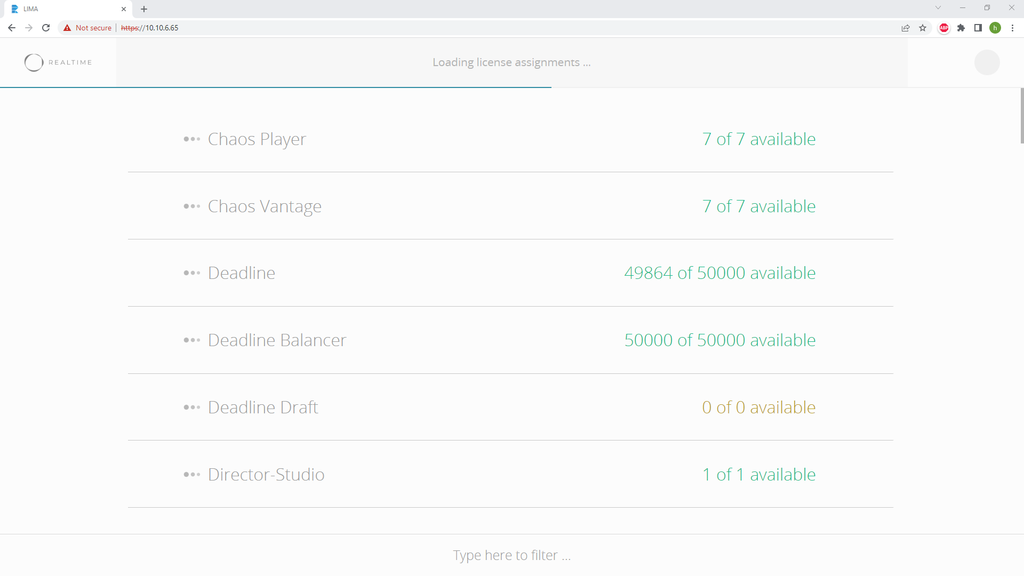Image resolution: width=1024 pixels, height=576 pixels.
Task: Open the AdBlock Plus extension icon
Action: click(943, 28)
